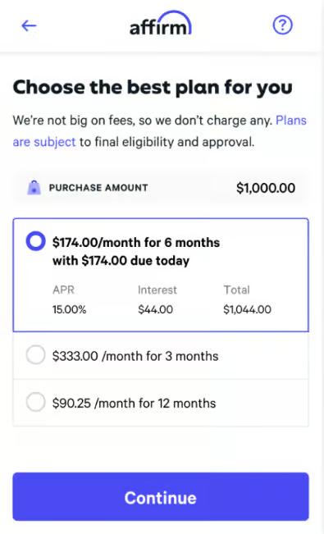Select the $90.25 for 12 months radio
The image size is (324, 534).
pyautogui.click(x=36, y=402)
